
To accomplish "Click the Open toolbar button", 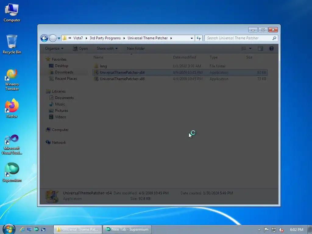I will [x=80, y=48].
